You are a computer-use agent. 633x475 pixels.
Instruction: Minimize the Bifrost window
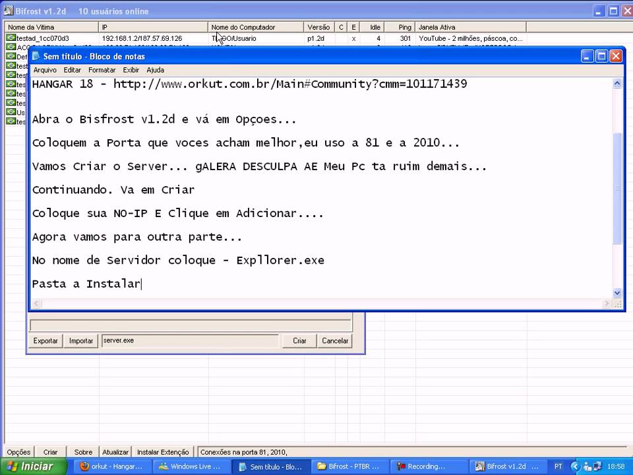click(x=599, y=11)
